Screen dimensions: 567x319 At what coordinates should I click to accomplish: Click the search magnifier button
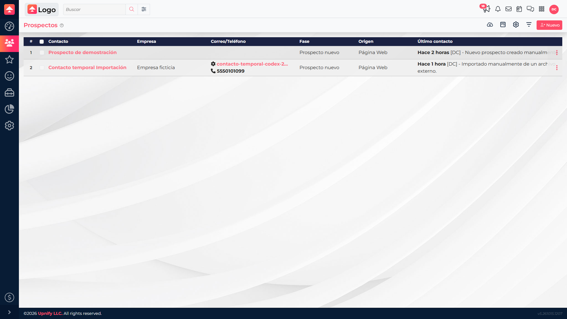(x=132, y=9)
